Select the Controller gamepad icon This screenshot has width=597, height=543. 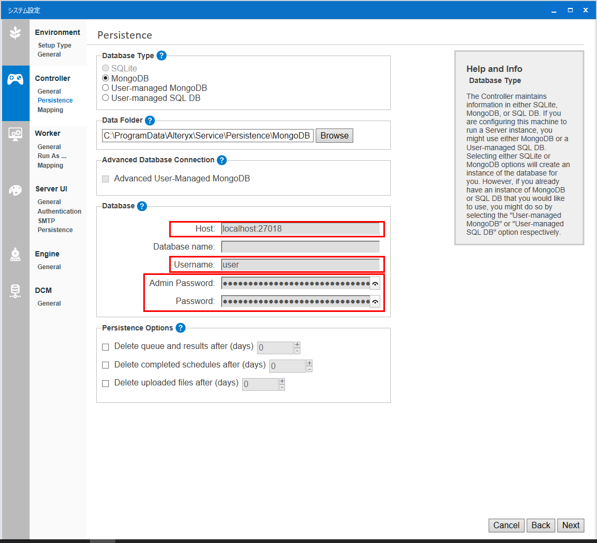click(15, 79)
